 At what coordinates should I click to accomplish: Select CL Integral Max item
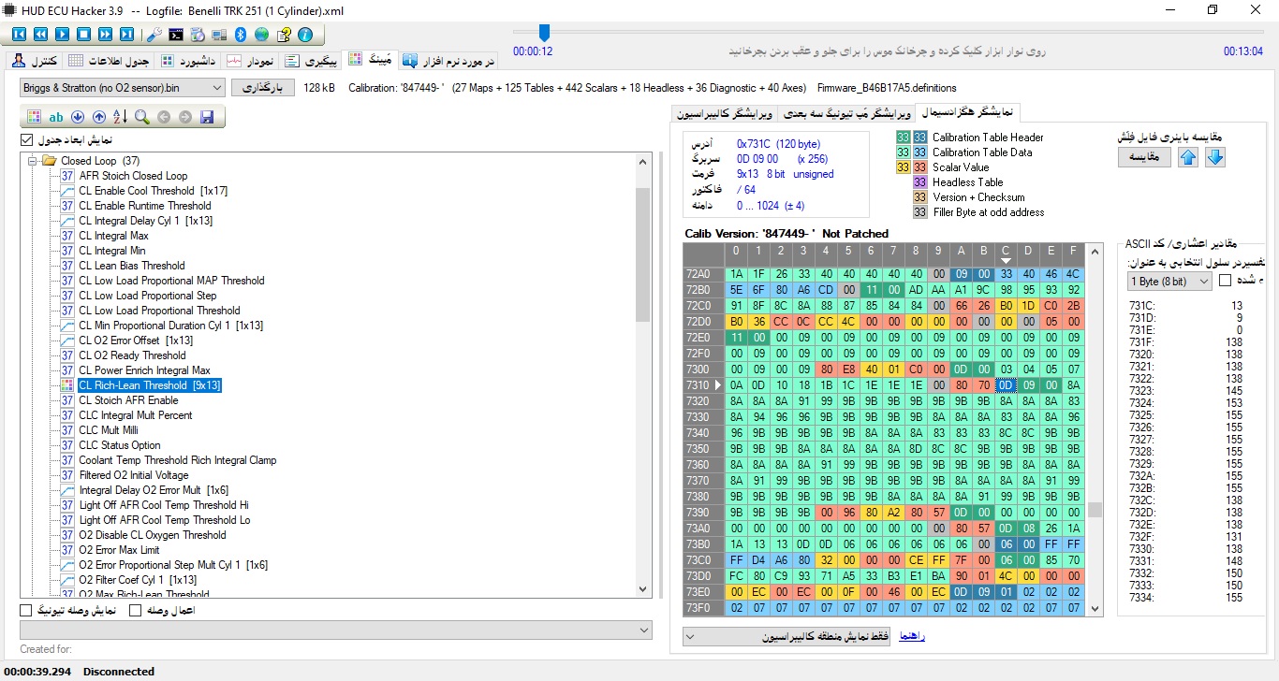(x=113, y=236)
